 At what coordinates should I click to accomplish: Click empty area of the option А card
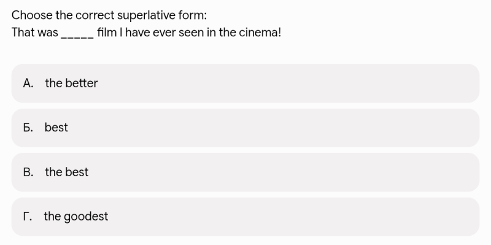tap(282, 84)
